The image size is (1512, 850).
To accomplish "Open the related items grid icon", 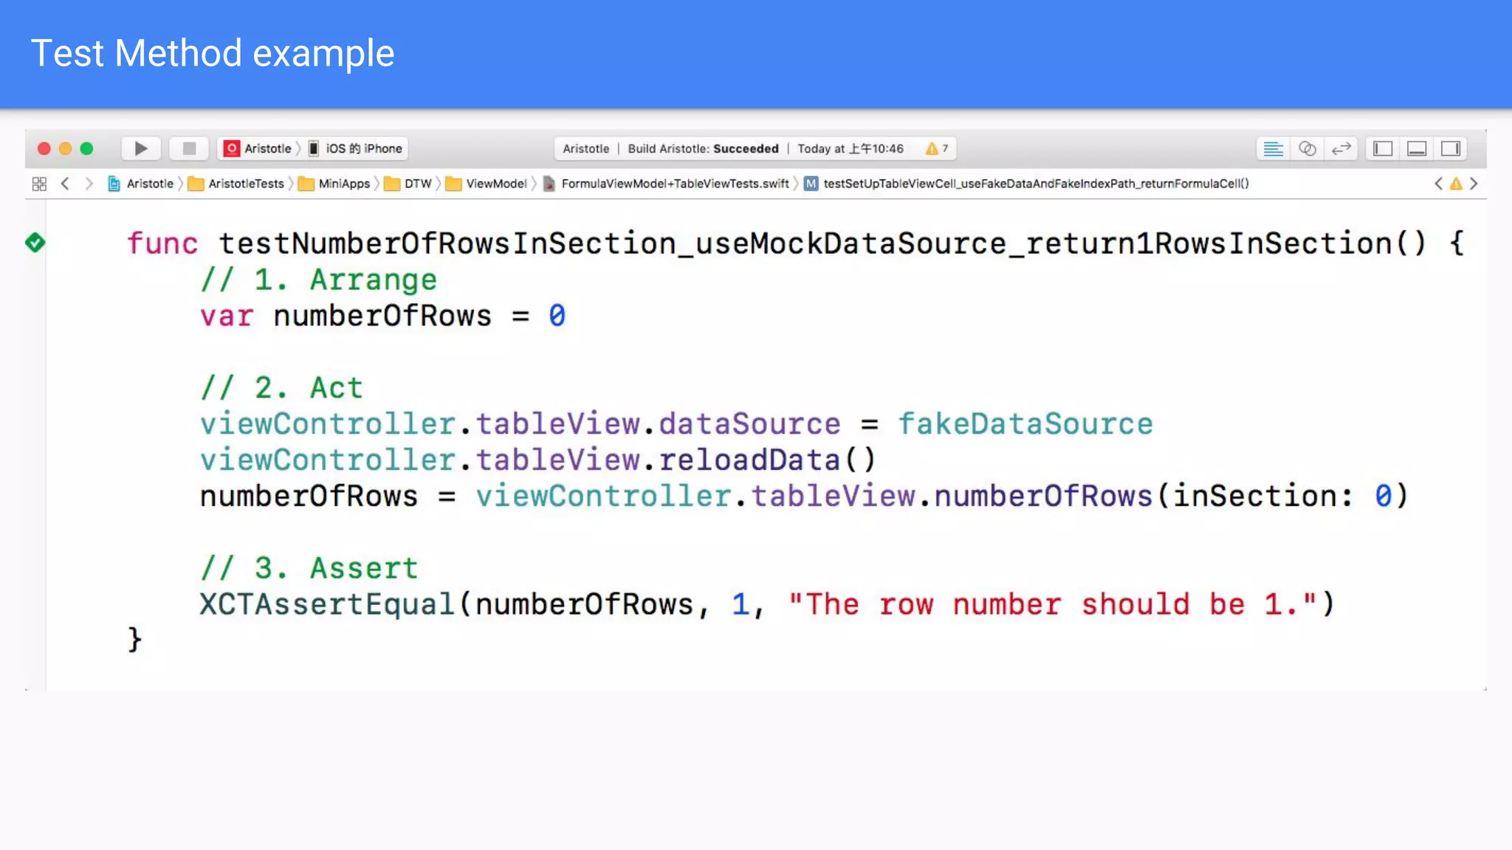I will pos(39,184).
